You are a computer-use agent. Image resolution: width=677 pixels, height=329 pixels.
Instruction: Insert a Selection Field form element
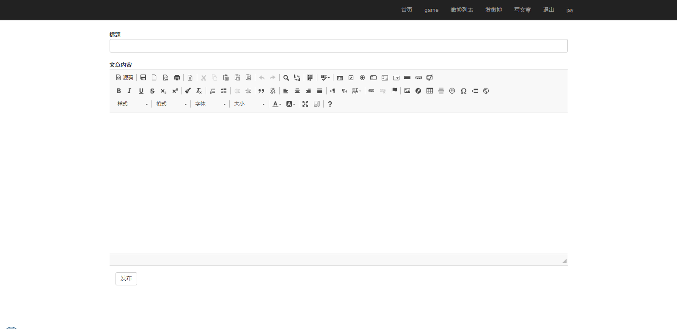click(396, 78)
